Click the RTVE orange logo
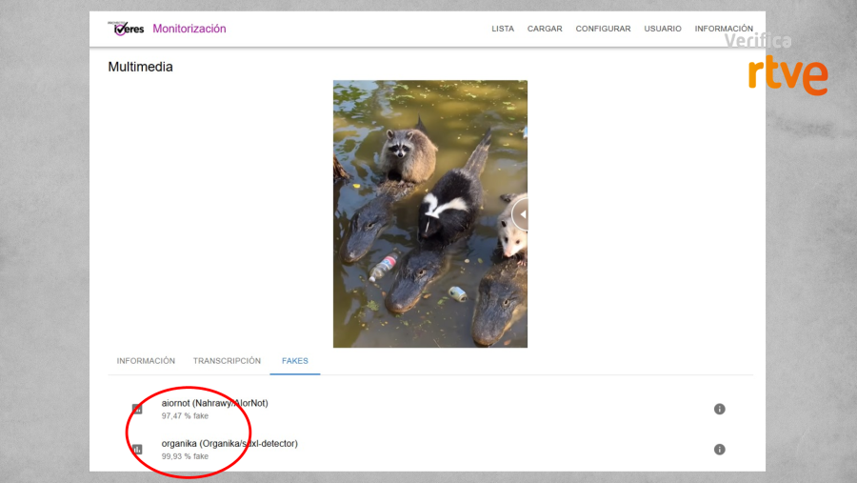 coord(787,74)
